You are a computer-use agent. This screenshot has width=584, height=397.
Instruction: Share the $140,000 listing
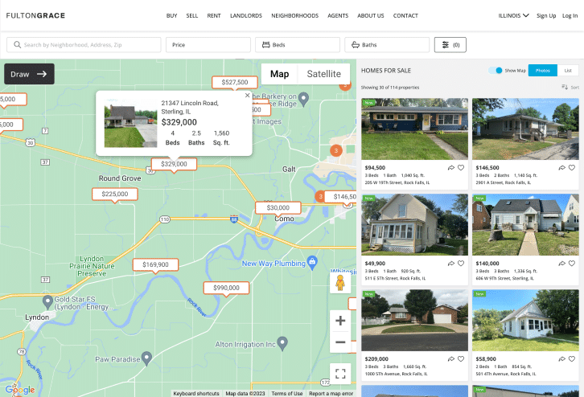coord(562,264)
